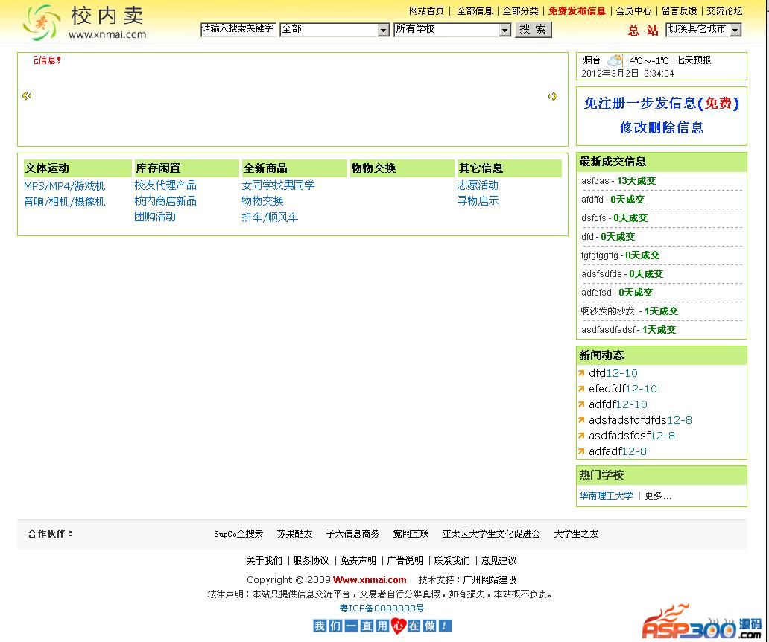This screenshot has width=769, height=642.
Task: Open 会员中心 from the top navigation
Action: pyautogui.click(x=633, y=11)
